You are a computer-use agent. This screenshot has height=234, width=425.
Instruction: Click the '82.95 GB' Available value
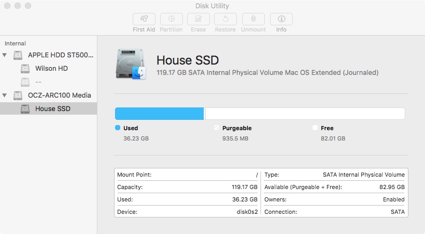tap(392, 187)
